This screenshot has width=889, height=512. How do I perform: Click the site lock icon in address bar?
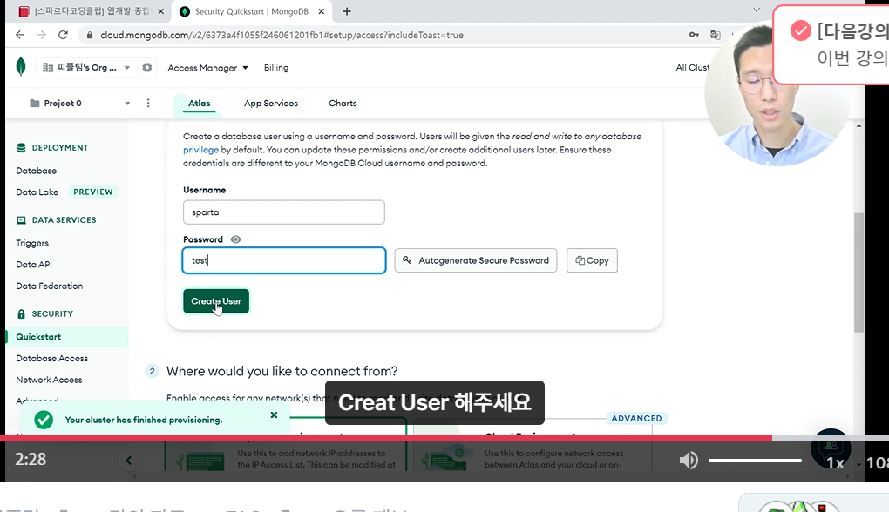click(90, 35)
